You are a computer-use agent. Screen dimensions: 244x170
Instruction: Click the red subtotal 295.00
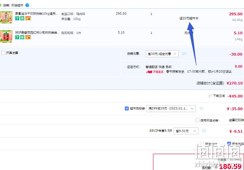pyautogui.click(x=236, y=14)
